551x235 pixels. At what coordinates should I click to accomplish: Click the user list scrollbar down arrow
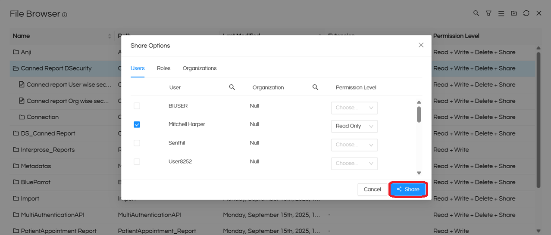pyautogui.click(x=419, y=173)
